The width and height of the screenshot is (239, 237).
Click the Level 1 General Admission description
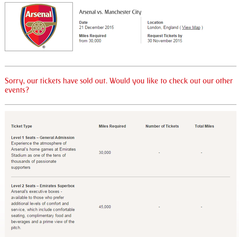point(44,155)
